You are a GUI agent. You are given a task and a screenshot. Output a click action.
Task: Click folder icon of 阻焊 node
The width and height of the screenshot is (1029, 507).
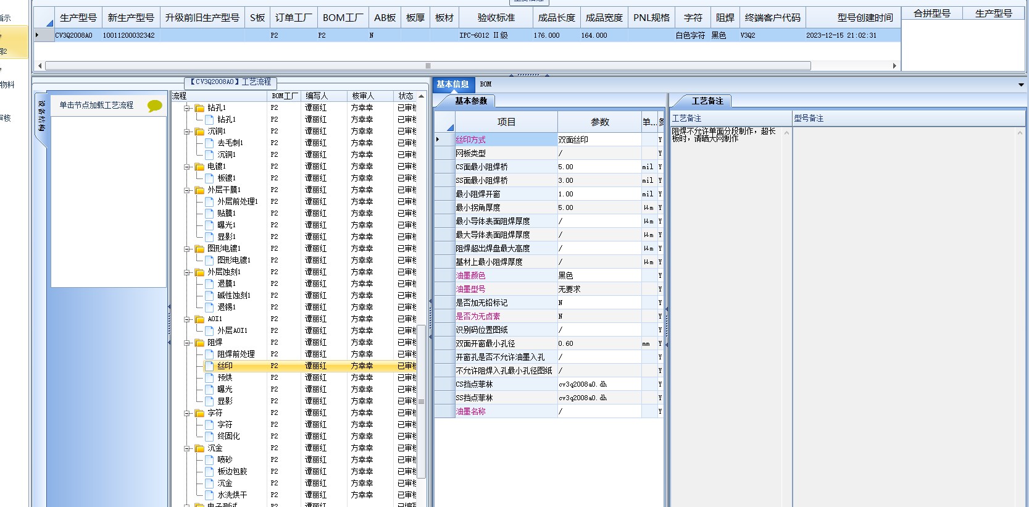point(199,343)
